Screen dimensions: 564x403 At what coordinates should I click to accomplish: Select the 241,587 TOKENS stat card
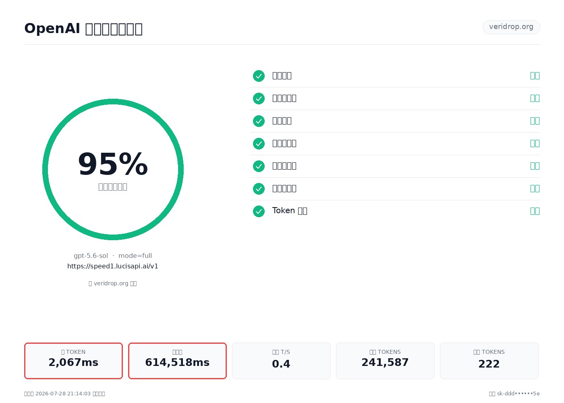pos(385,361)
